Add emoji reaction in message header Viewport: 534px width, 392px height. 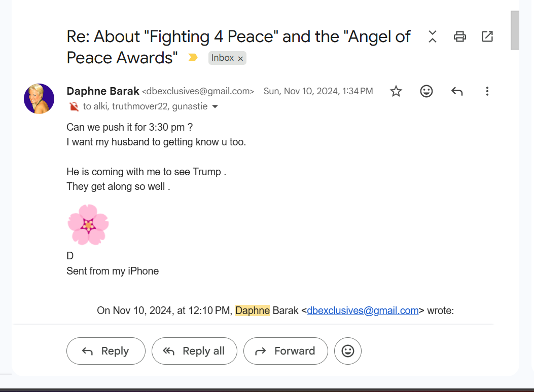[x=426, y=91]
